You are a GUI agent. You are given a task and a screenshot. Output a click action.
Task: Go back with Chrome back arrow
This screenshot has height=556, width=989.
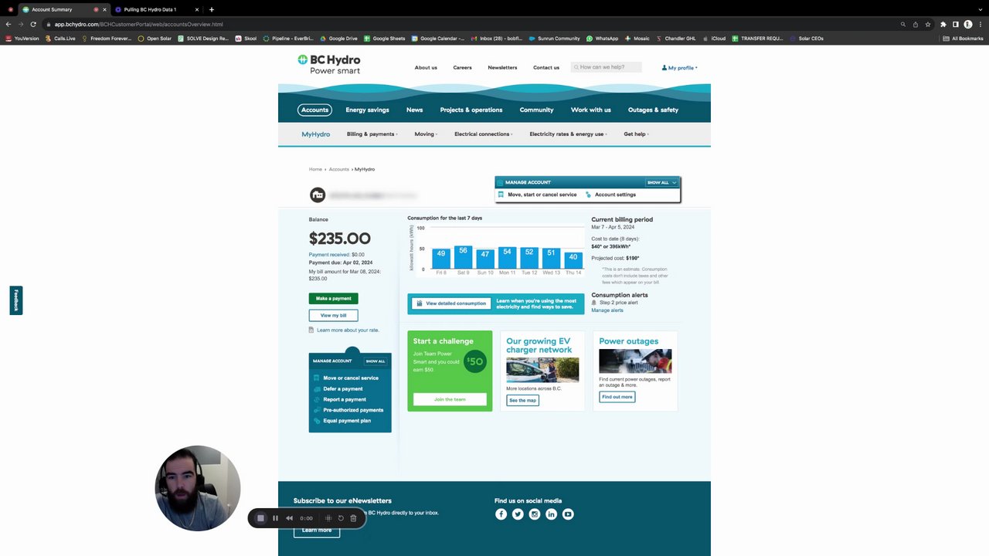(x=8, y=24)
